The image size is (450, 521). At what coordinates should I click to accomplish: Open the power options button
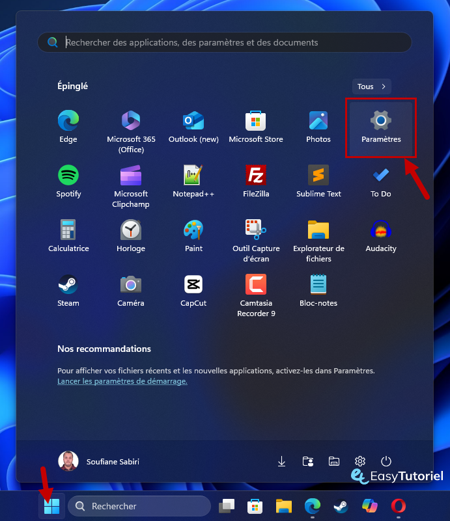tap(386, 461)
